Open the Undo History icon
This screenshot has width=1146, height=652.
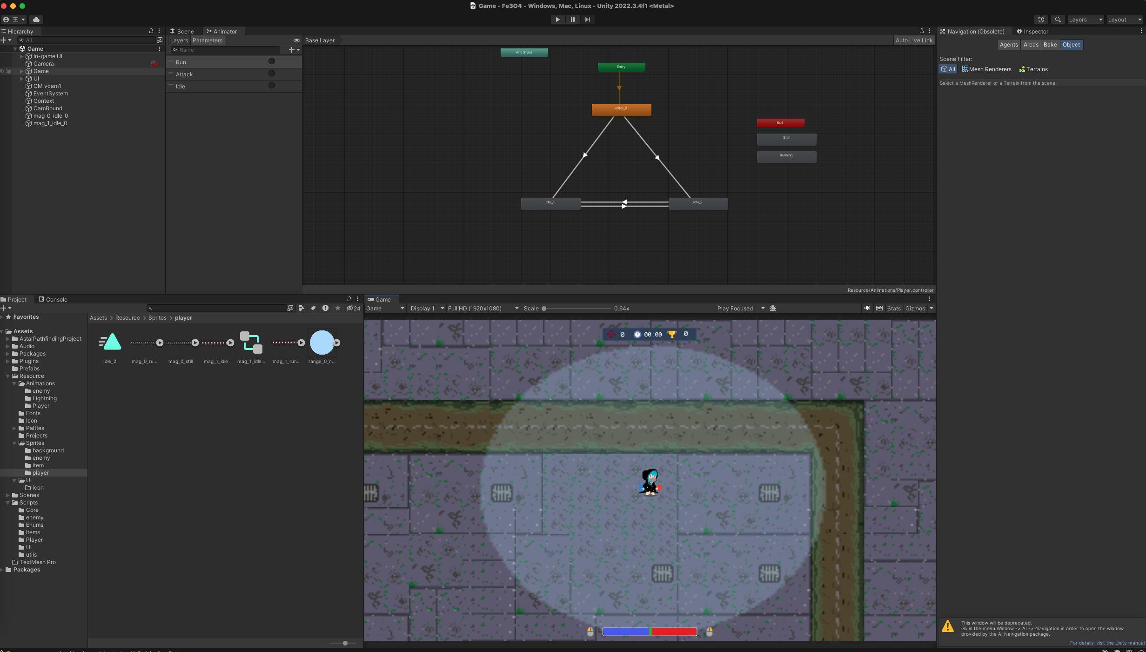[1041, 20]
